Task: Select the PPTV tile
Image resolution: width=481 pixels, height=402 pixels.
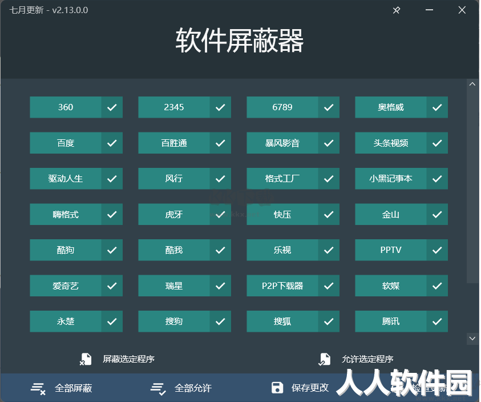Action: coord(402,250)
